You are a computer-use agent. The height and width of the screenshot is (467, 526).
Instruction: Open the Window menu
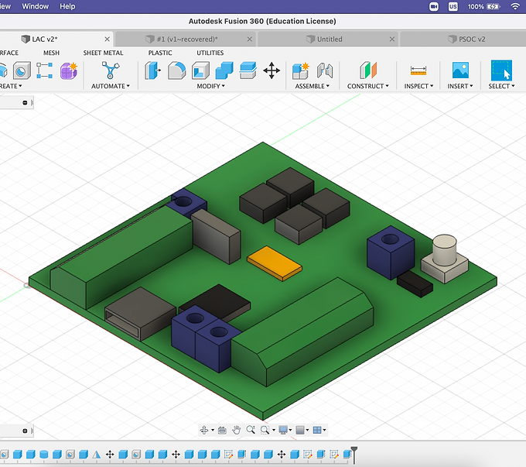click(36, 6)
